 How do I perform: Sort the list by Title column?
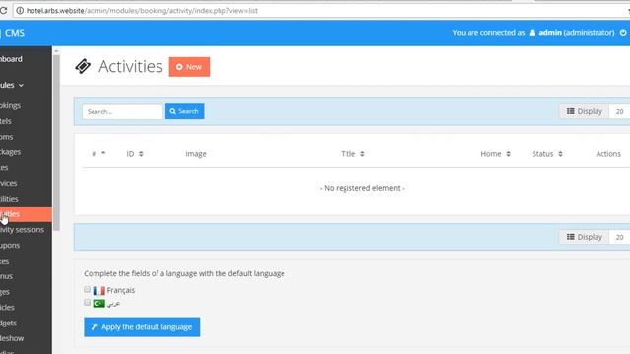(x=352, y=154)
